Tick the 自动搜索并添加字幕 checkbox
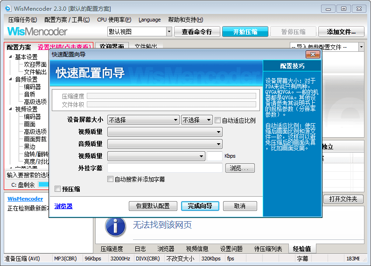371x266 pixels. pyautogui.click(x=111, y=179)
